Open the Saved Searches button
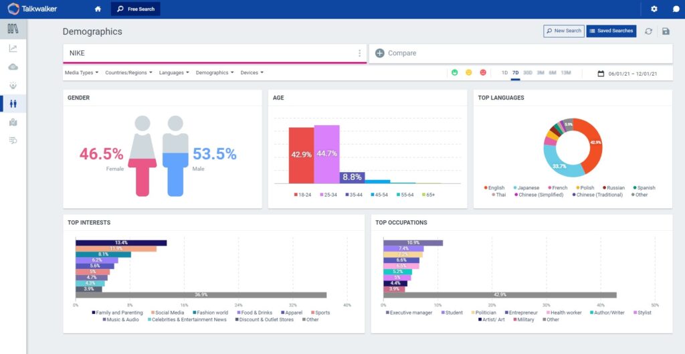685x354 pixels. tap(611, 31)
